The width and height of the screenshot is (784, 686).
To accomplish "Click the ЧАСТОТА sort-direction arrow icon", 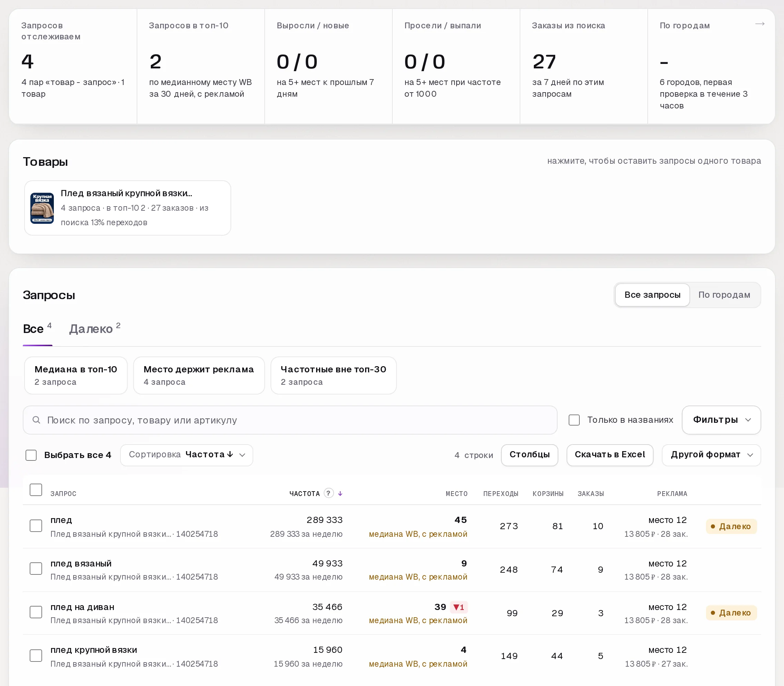I will click(x=340, y=494).
